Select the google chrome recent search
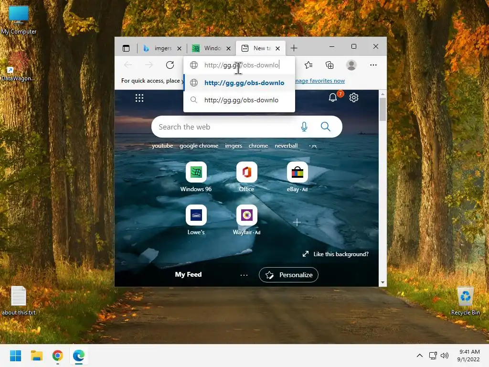 tap(199, 146)
